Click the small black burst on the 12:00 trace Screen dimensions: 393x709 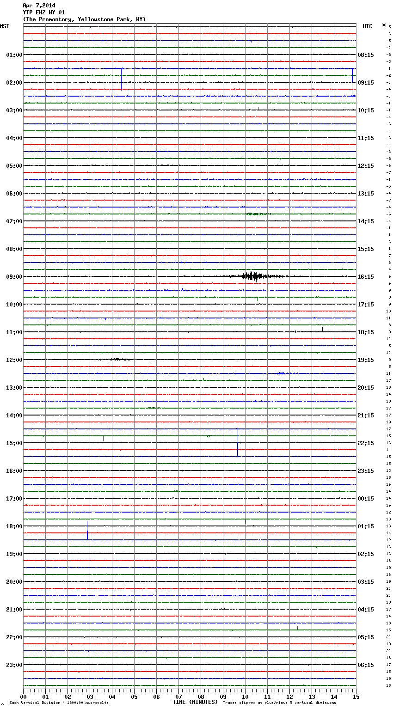pyautogui.click(x=117, y=359)
